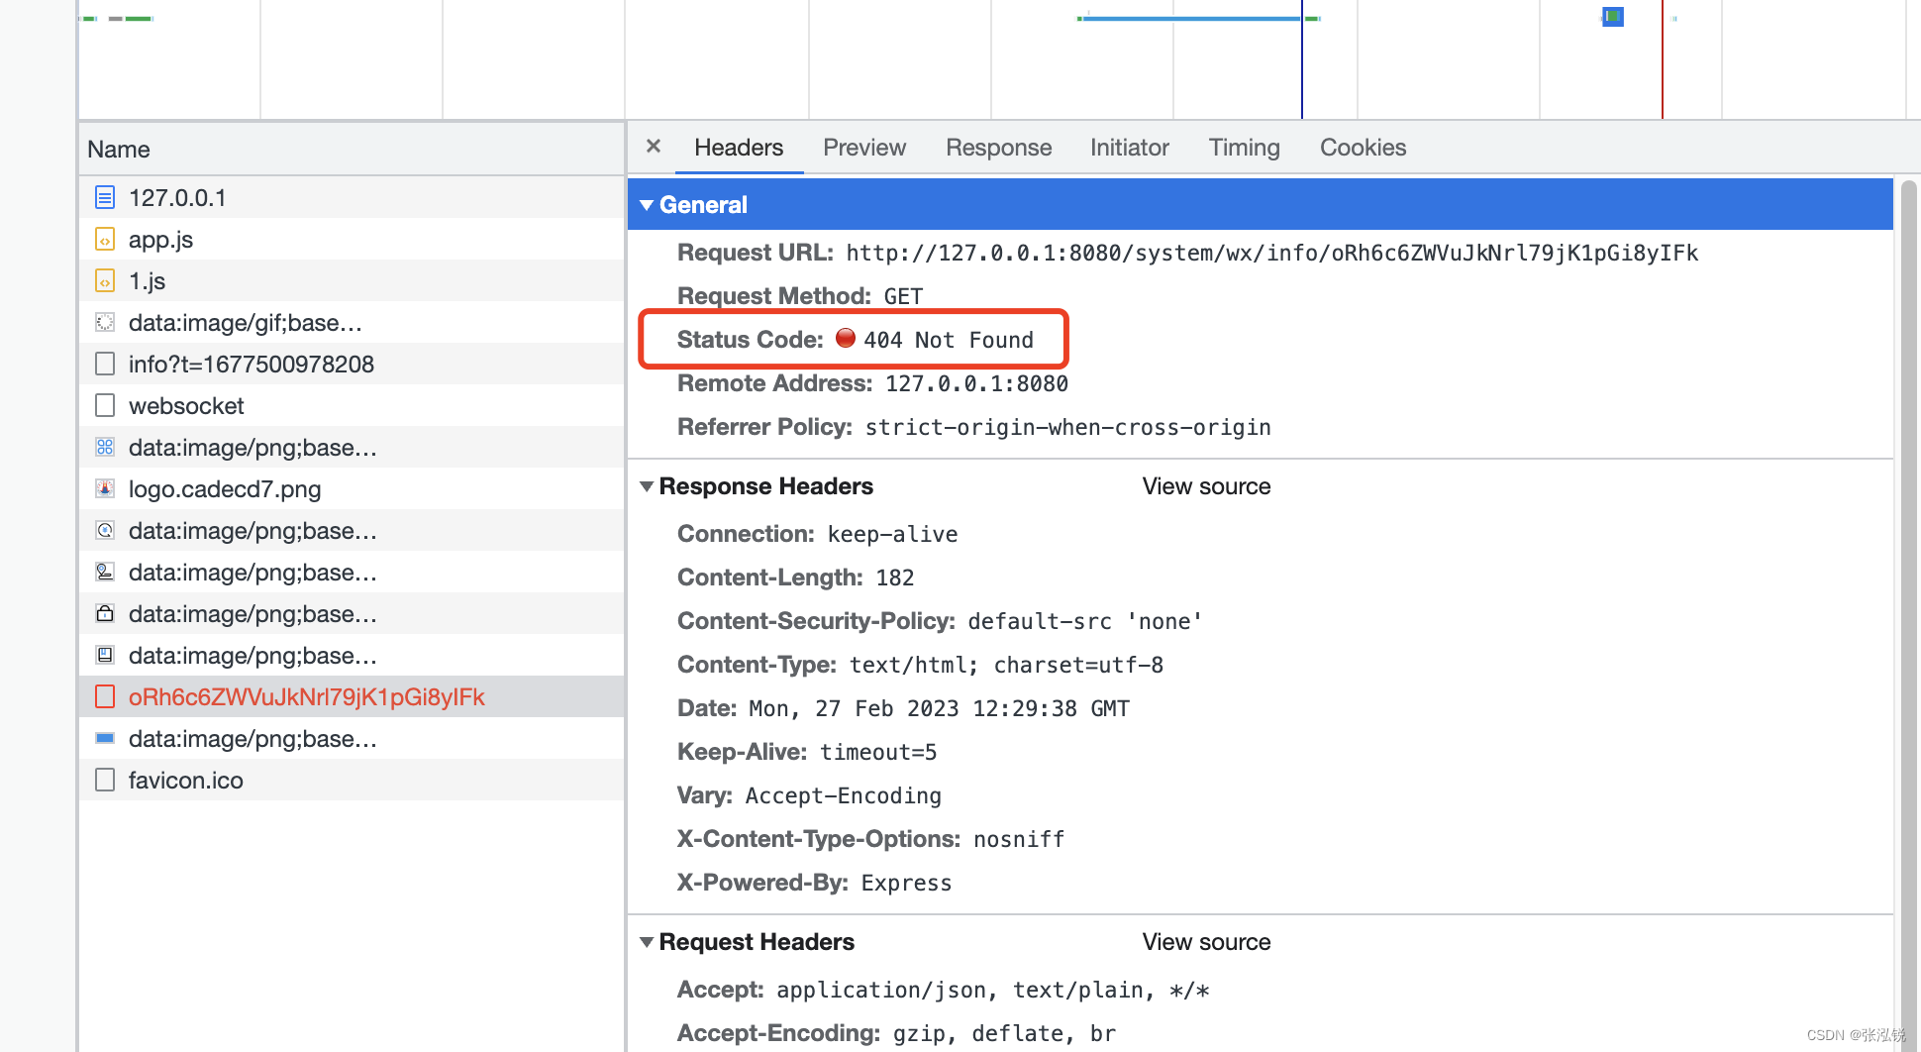Click the red load event line in timeline

point(1662,59)
